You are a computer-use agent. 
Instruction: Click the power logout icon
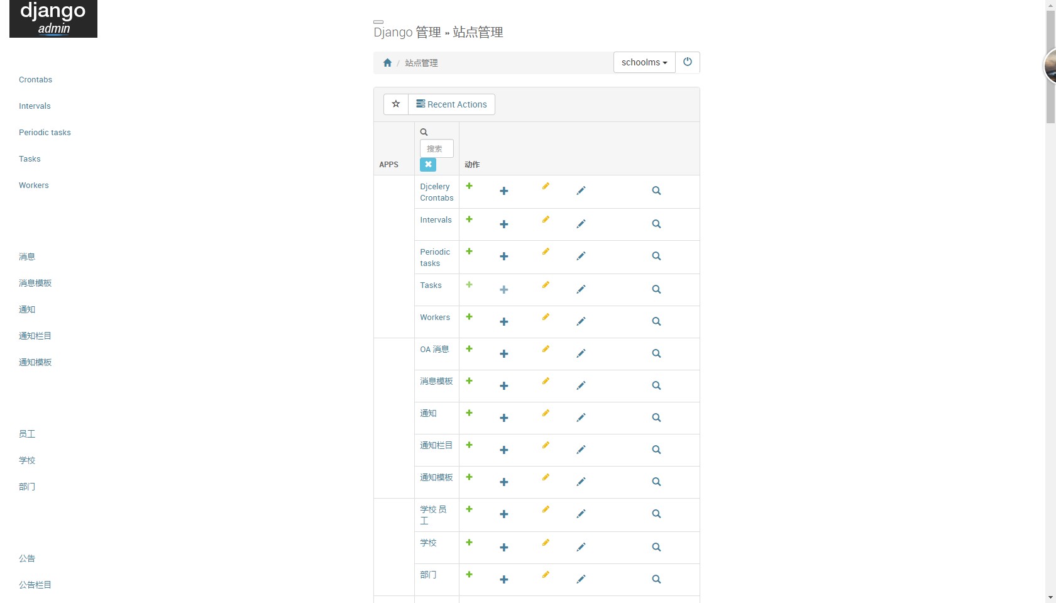click(688, 62)
